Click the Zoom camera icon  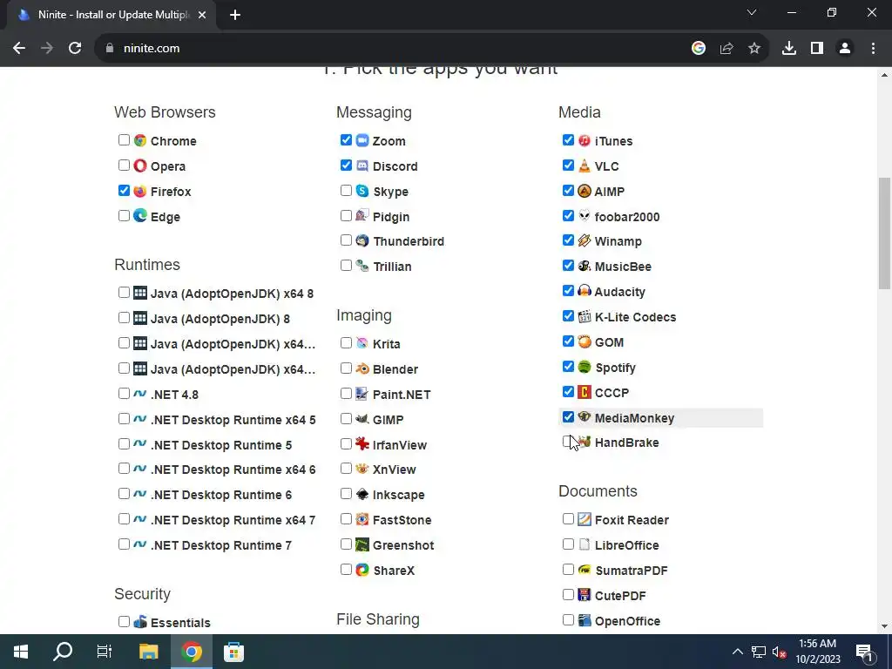pos(362,140)
